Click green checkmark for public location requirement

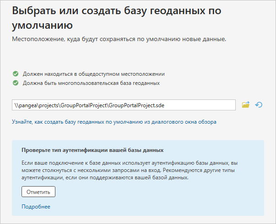point(16,73)
